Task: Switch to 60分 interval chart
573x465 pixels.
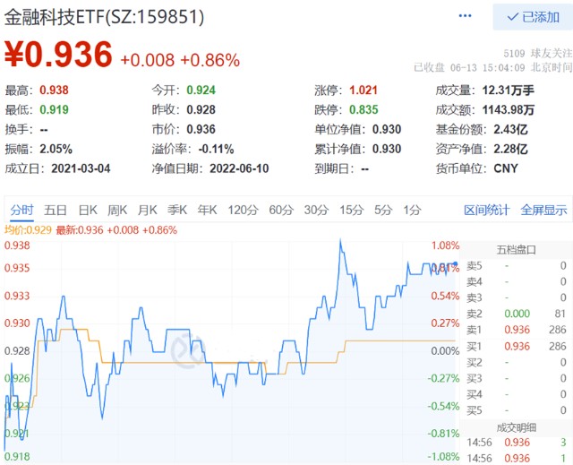Action: point(281,211)
